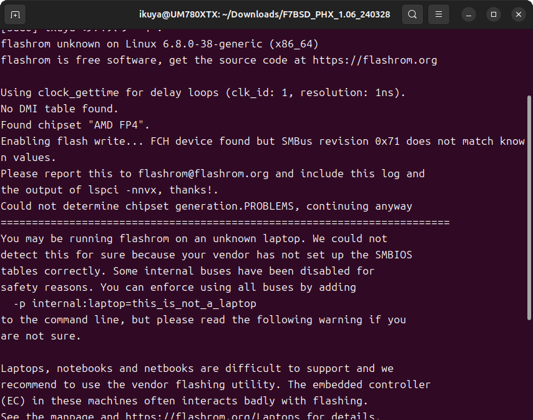The image size is (533, 420).
Task: Click the "No DMI table found." line
Action: 60,109
